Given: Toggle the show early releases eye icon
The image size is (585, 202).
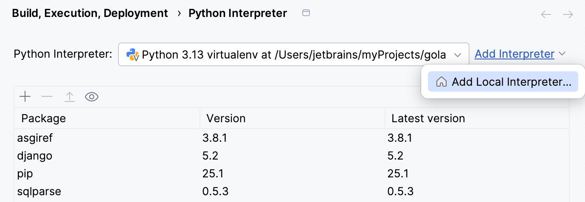Looking at the screenshot, I should [x=92, y=97].
